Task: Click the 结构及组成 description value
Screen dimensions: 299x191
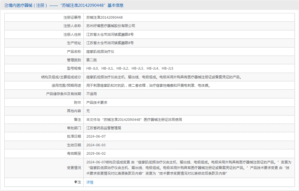Action: tap(164, 77)
